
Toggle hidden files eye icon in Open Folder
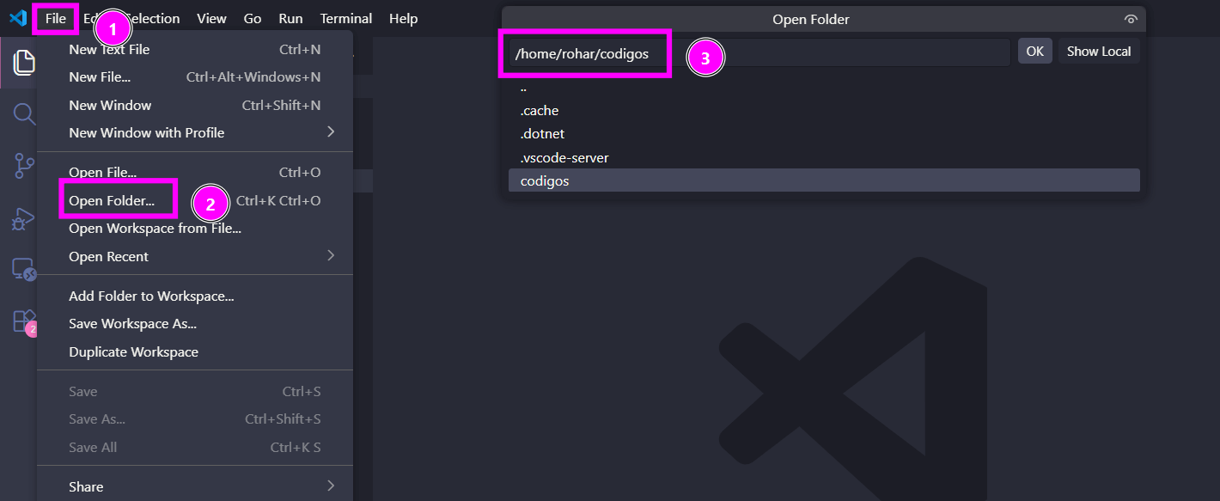point(1131,19)
